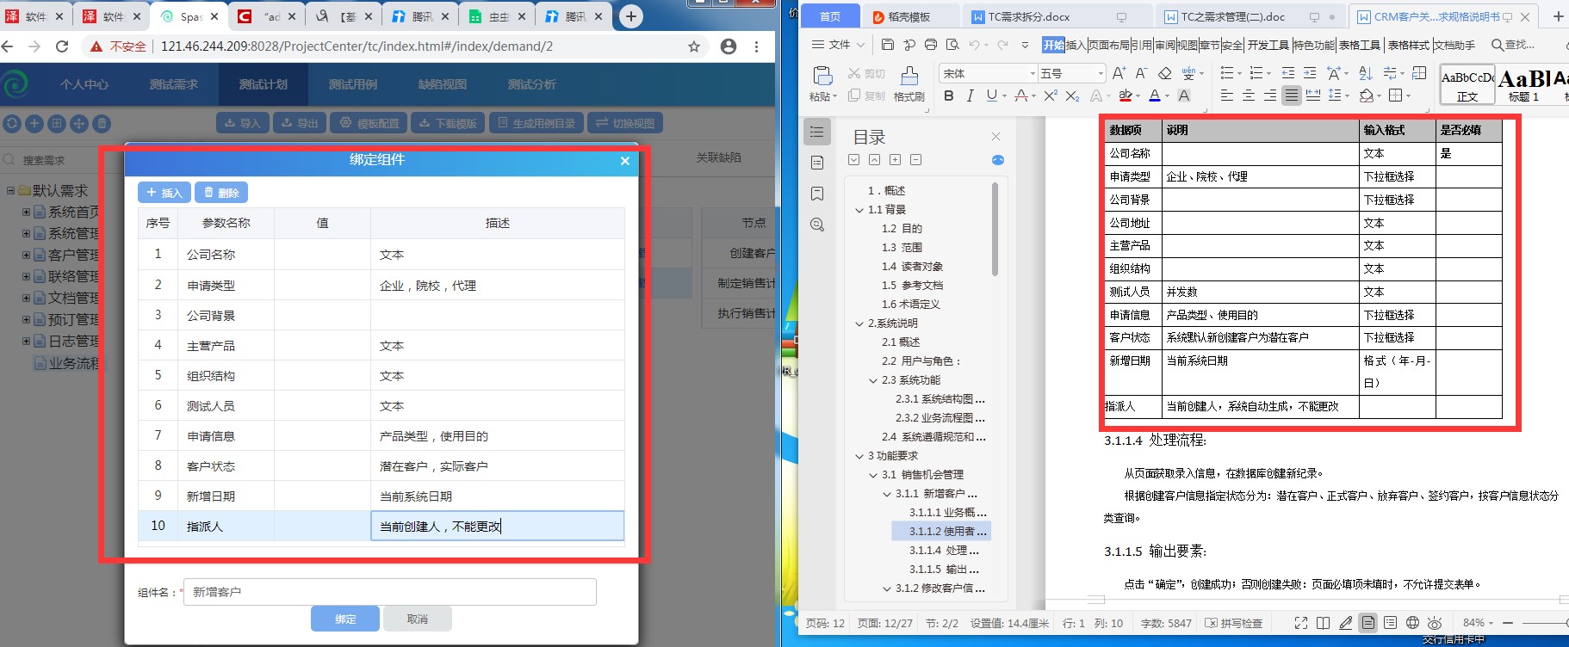Toggle the table of contents sidebar pane

[817, 132]
